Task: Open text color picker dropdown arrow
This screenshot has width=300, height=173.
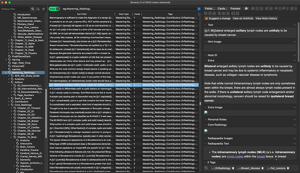Action: [x=280, y=9]
